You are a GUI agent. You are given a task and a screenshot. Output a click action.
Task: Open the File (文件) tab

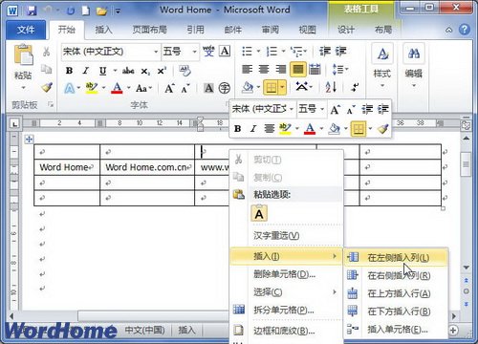tap(26, 30)
